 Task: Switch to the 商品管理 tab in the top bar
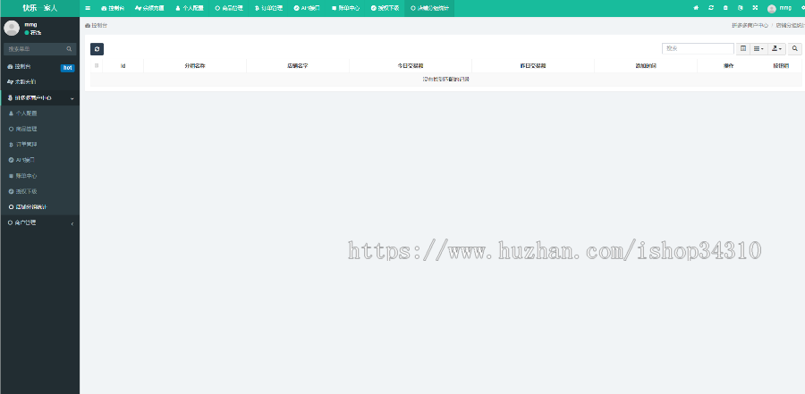point(229,8)
